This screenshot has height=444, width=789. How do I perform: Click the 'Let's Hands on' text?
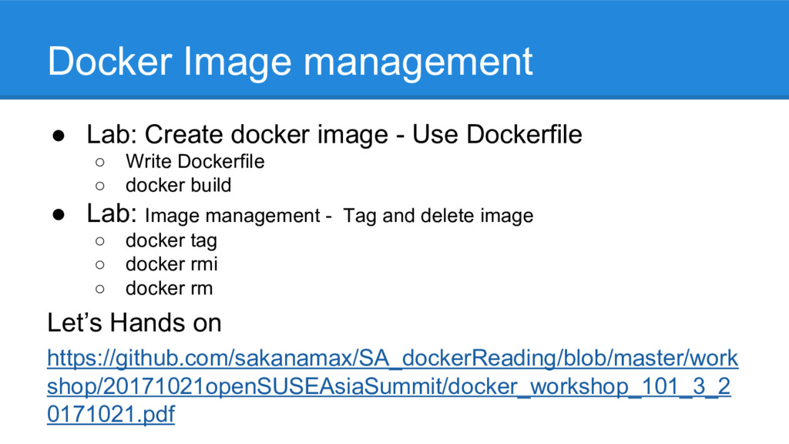click(x=134, y=322)
